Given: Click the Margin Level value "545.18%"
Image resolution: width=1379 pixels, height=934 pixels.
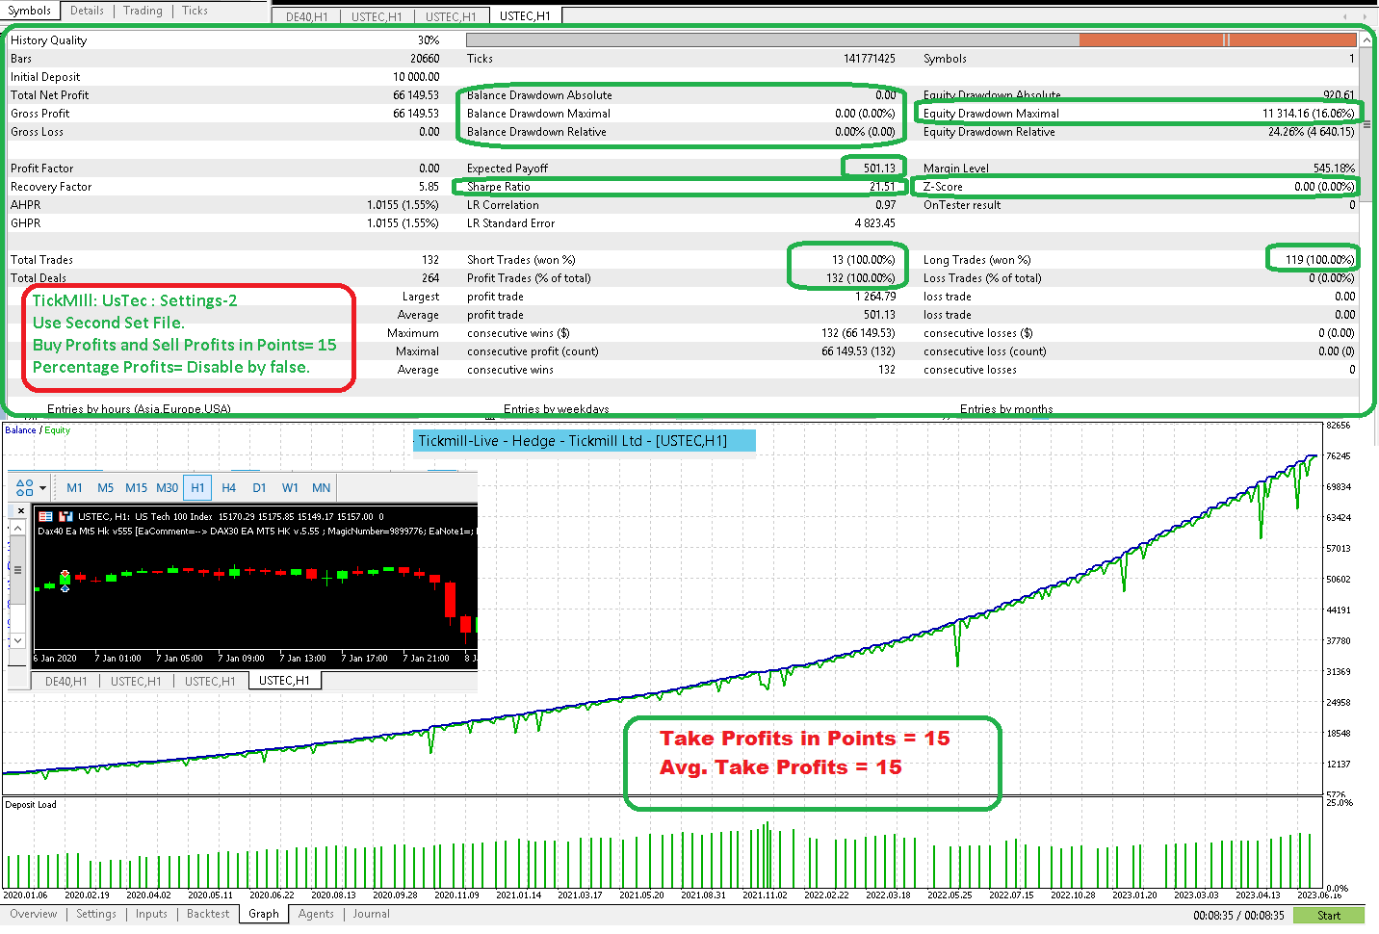Looking at the screenshot, I should pos(1334,169).
